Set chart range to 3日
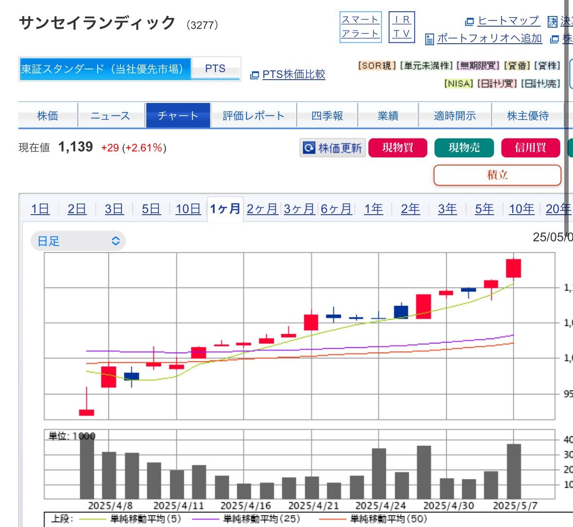Viewport: 573px width, 527px height. point(114,209)
